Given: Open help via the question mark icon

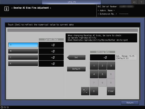Looking at the screenshot, I should click(141, 2).
